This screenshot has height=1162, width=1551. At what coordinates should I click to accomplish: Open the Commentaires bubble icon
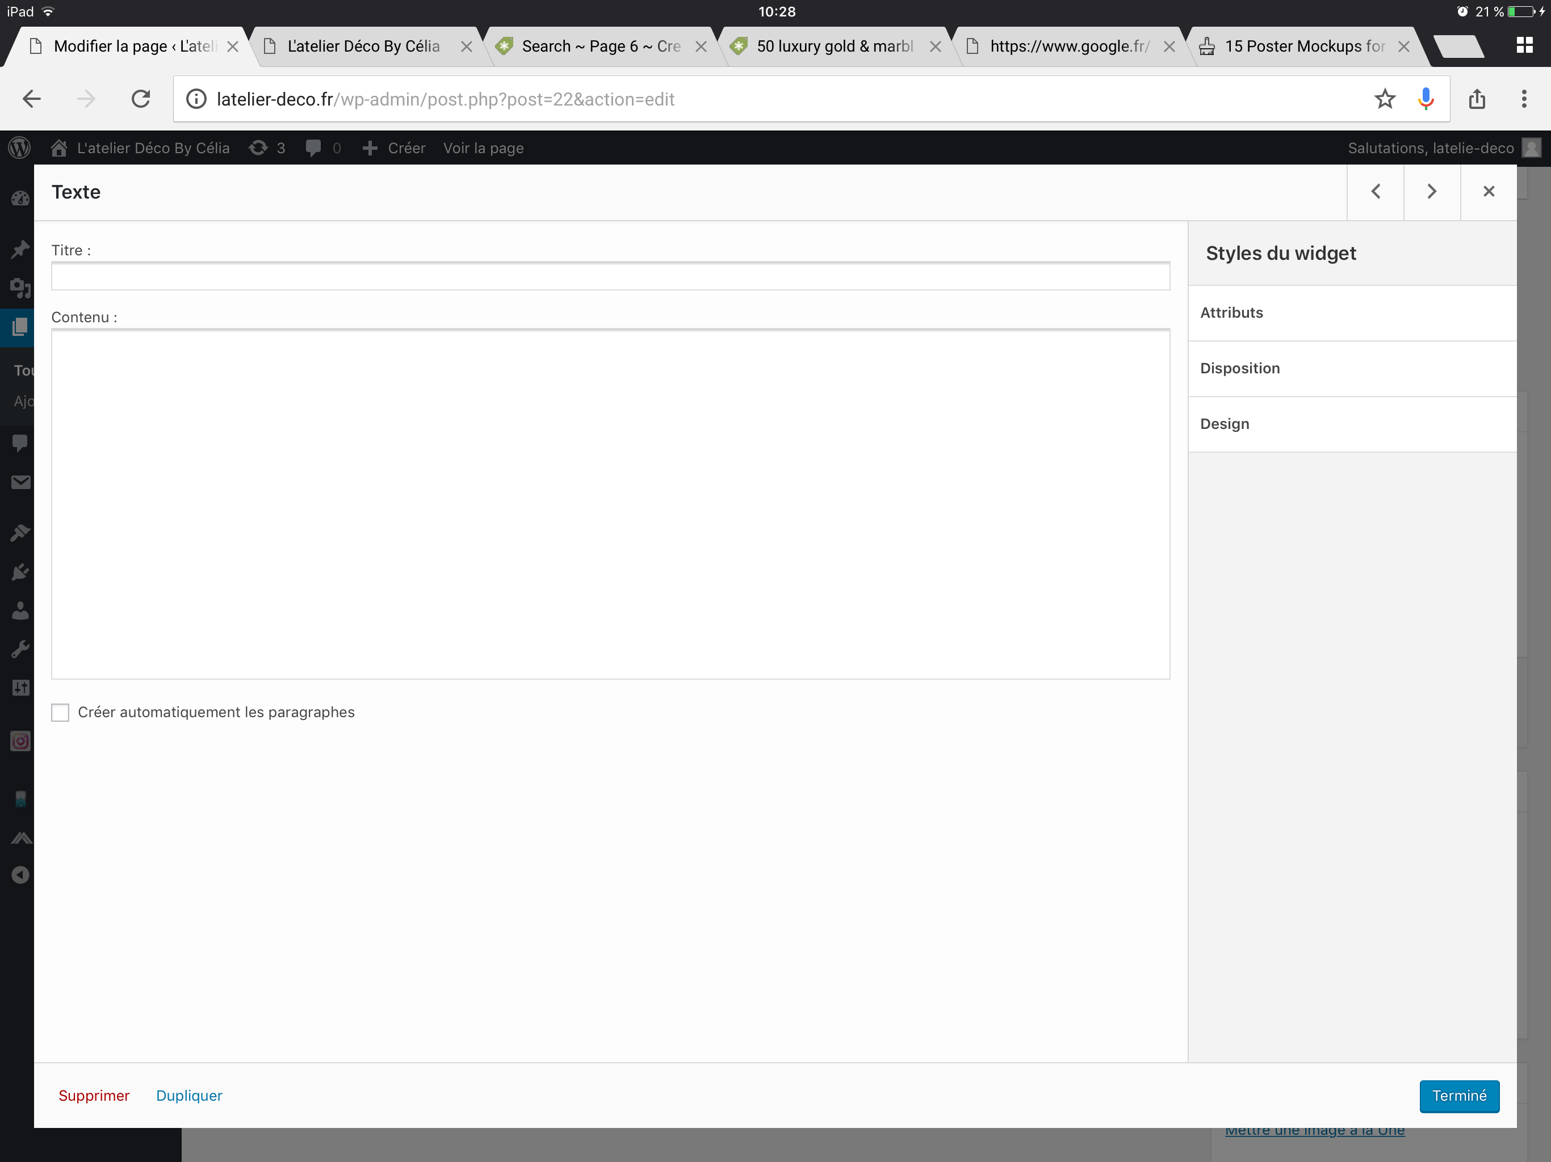coord(20,442)
